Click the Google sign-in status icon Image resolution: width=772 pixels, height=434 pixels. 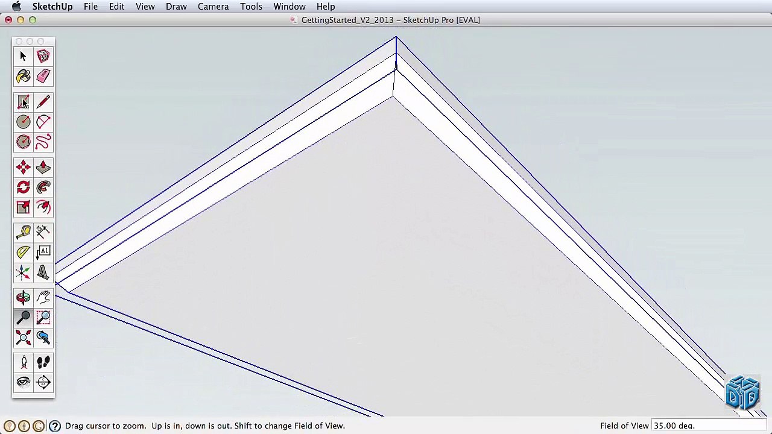tap(38, 426)
